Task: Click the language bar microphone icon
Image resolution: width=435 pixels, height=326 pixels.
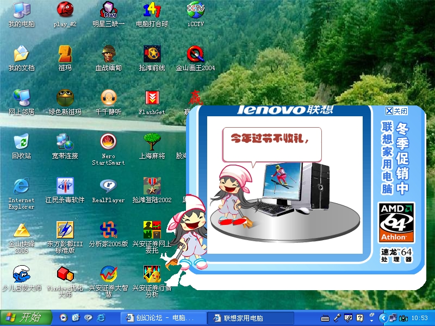Action: (337, 318)
